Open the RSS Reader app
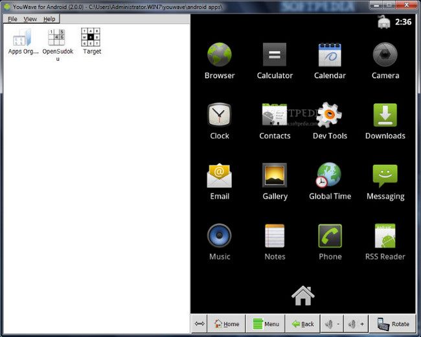Viewport: 421px width, 337px height. point(385,236)
